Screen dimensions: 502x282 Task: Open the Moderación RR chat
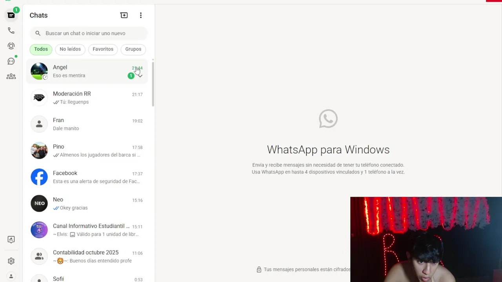click(x=87, y=98)
